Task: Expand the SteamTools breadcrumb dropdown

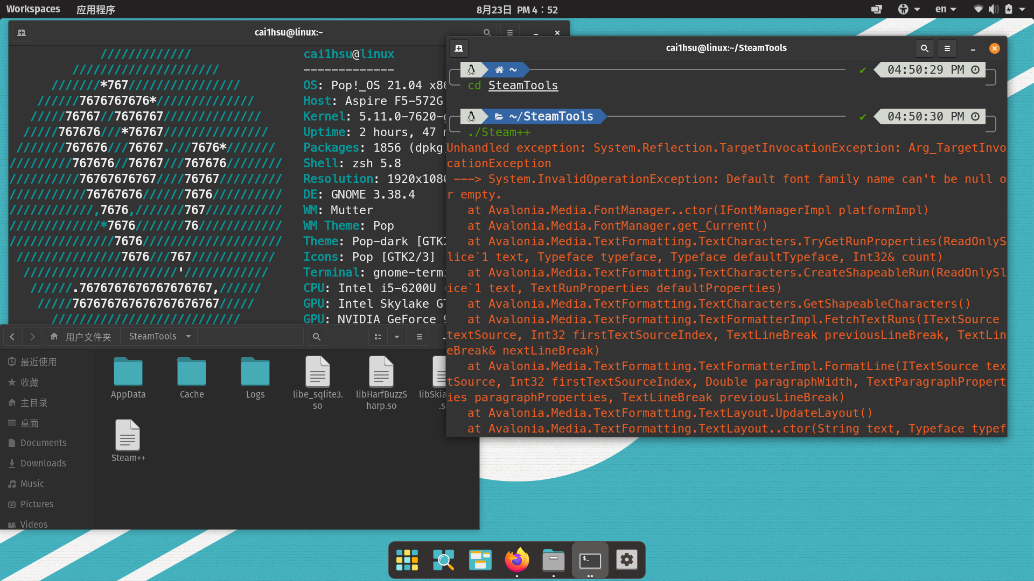Action: [x=188, y=336]
